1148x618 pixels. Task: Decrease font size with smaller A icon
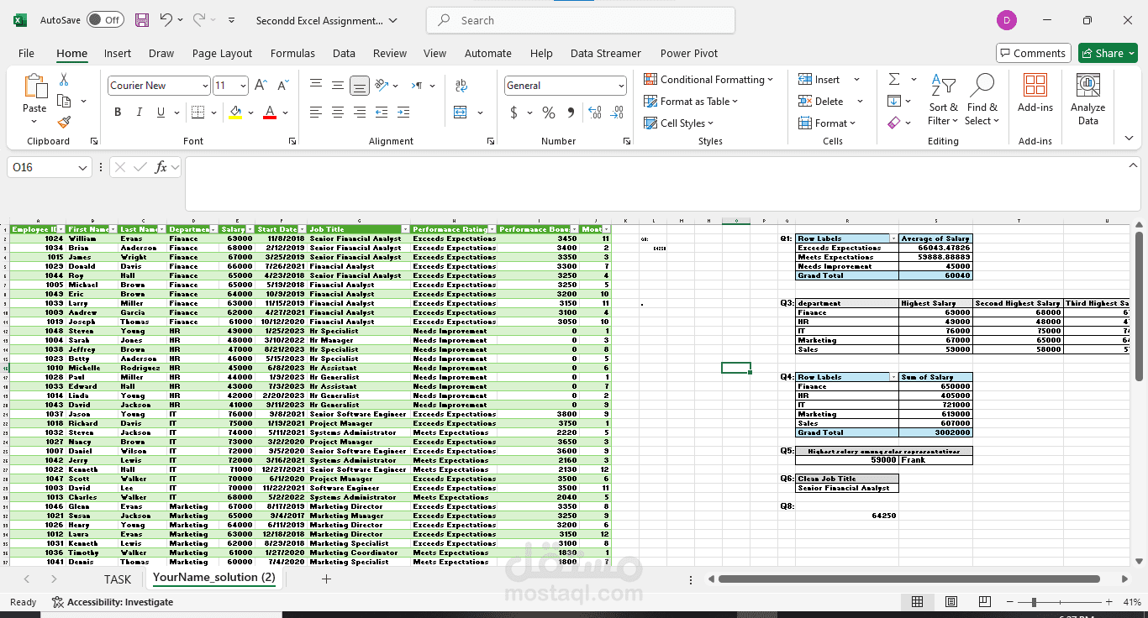tap(283, 86)
